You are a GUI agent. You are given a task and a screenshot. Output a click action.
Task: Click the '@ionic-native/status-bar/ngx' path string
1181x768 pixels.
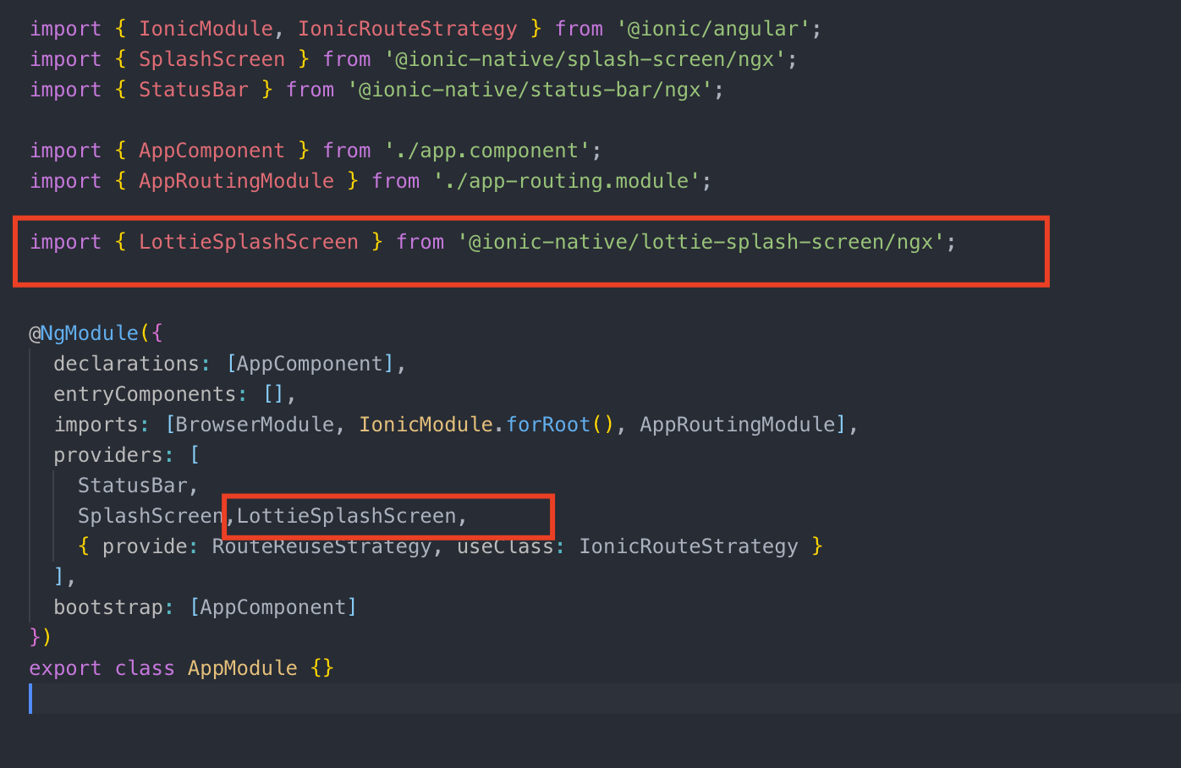click(530, 90)
